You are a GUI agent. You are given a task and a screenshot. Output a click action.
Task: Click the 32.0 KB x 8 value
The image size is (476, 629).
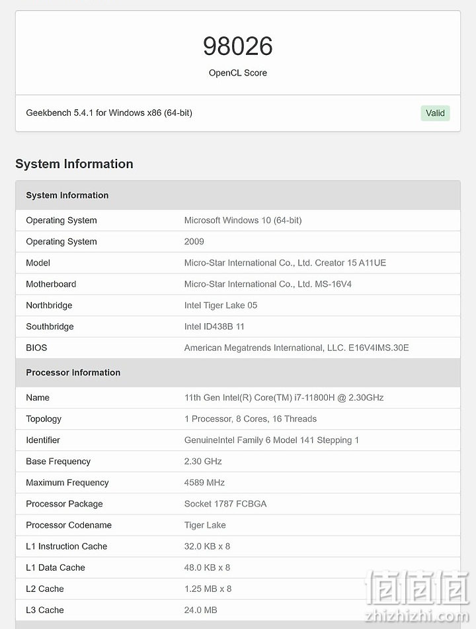pos(207,546)
